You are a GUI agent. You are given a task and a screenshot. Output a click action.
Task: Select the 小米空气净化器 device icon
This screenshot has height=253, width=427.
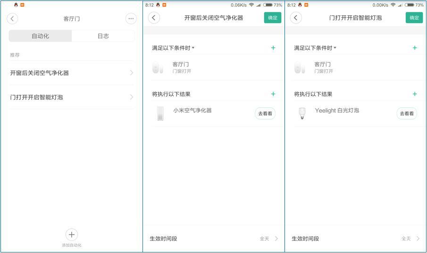pos(160,113)
